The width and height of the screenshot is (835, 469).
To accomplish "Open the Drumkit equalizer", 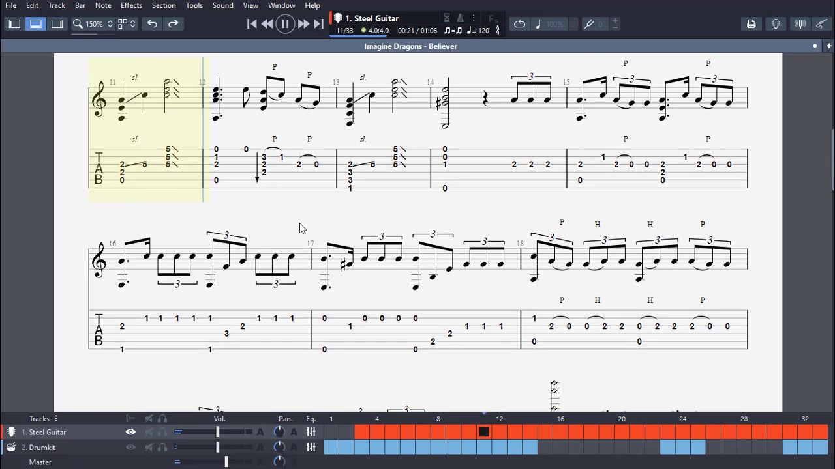I will point(311,448).
